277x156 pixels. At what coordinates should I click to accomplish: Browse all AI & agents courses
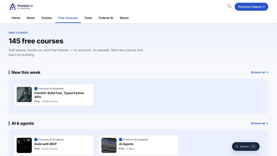pyautogui.click(x=260, y=123)
